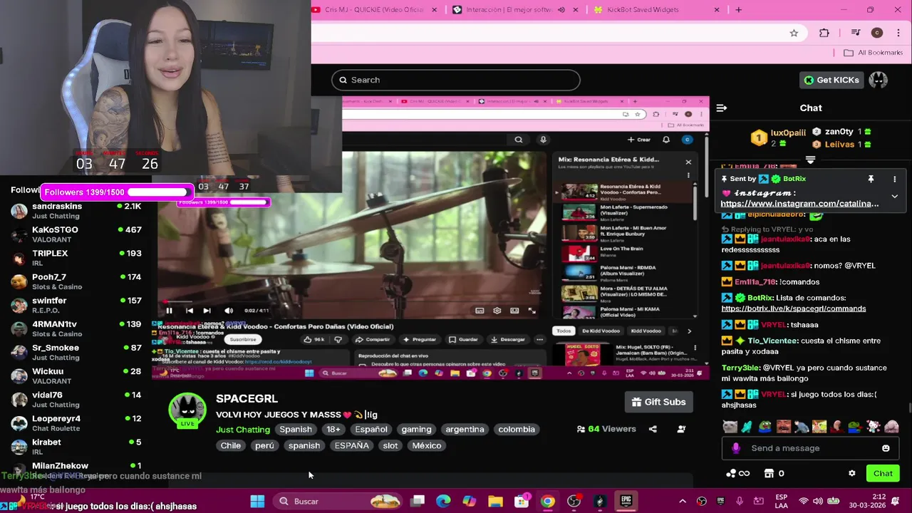The width and height of the screenshot is (912, 513).
Task: Click the Get KICKs button
Action: coord(831,80)
